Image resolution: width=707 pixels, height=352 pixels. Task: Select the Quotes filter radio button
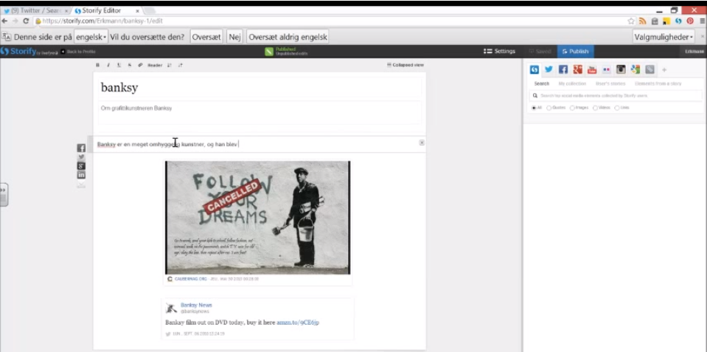click(x=548, y=108)
